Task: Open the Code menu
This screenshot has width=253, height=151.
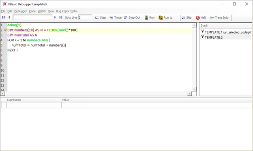Action: click(32, 11)
